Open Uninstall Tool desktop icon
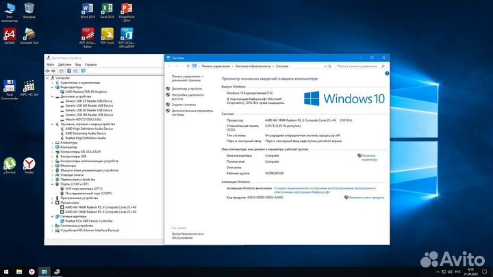Viewport: 493px width, 277px height. [x=29, y=36]
